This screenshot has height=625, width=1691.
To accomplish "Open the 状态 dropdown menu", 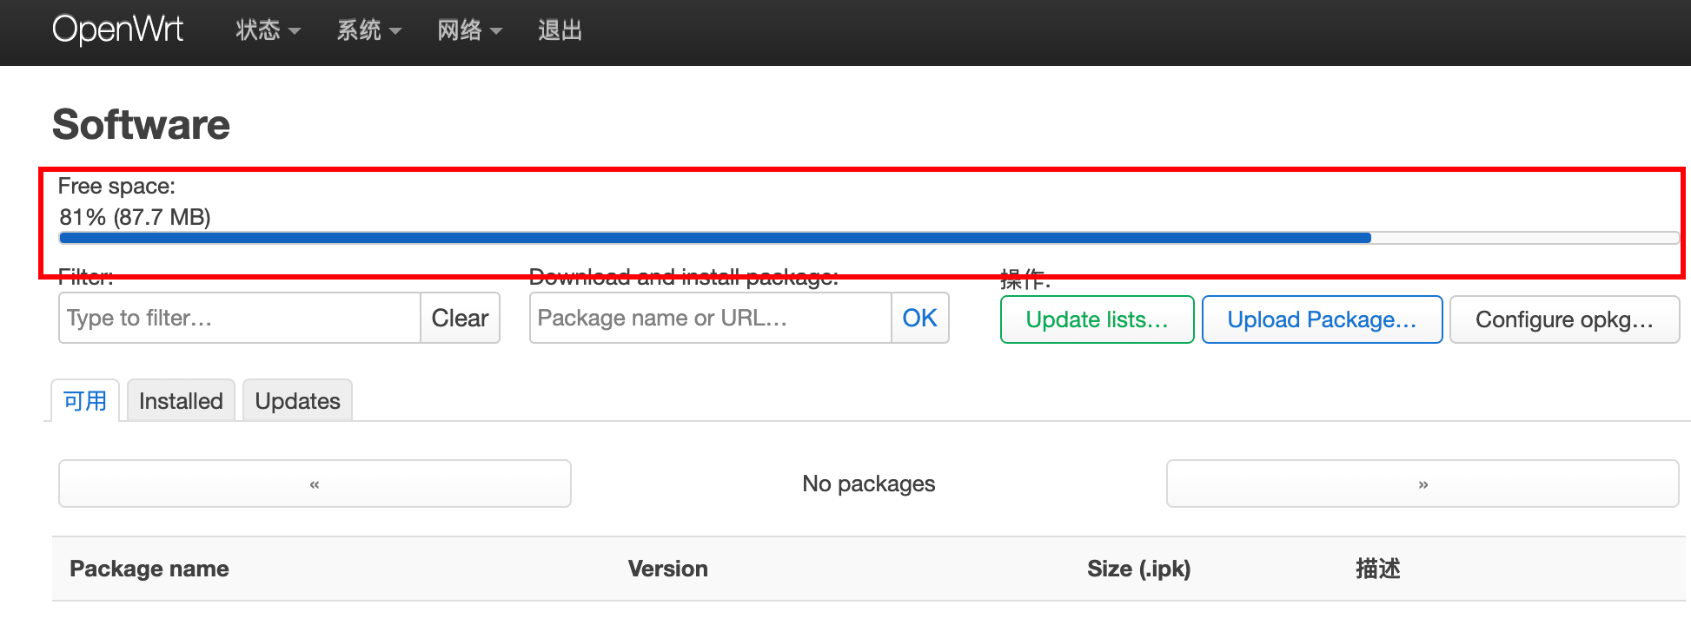I will point(267,30).
